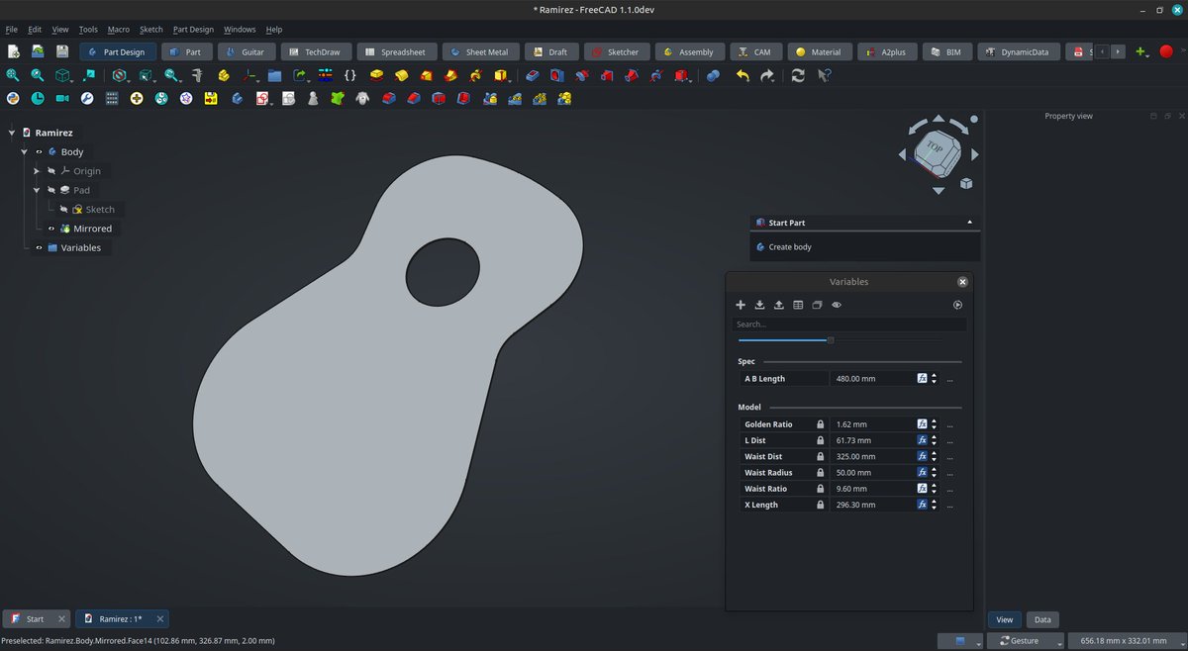Viewport: 1188px width, 651px height.
Task: Click the What's This help cursor icon
Action: coord(825,75)
